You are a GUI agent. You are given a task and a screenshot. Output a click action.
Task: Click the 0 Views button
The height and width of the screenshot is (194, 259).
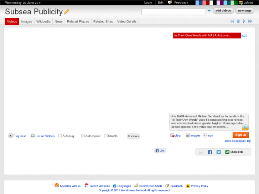pyautogui.click(x=133, y=136)
